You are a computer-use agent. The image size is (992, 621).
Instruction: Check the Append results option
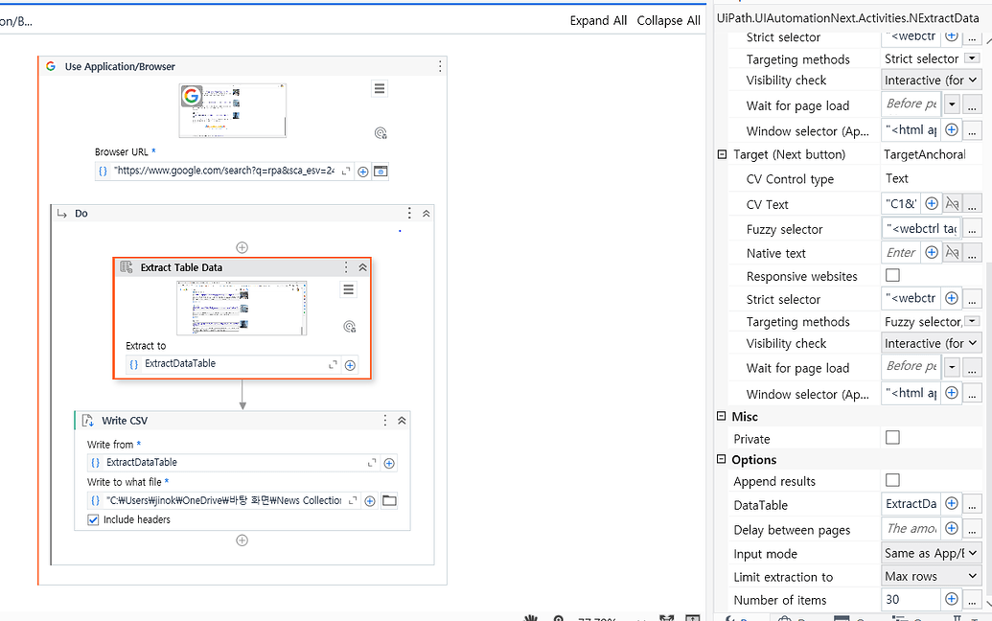[x=892, y=481]
